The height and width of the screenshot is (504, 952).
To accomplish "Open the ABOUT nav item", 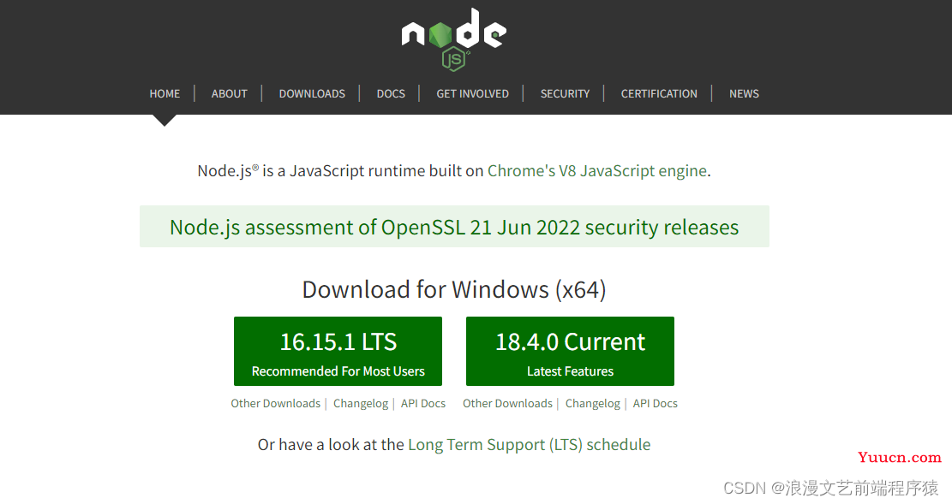I will (230, 94).
